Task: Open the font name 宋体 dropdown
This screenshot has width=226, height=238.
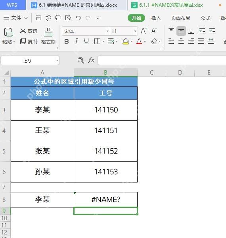Action: pos(107,31)
